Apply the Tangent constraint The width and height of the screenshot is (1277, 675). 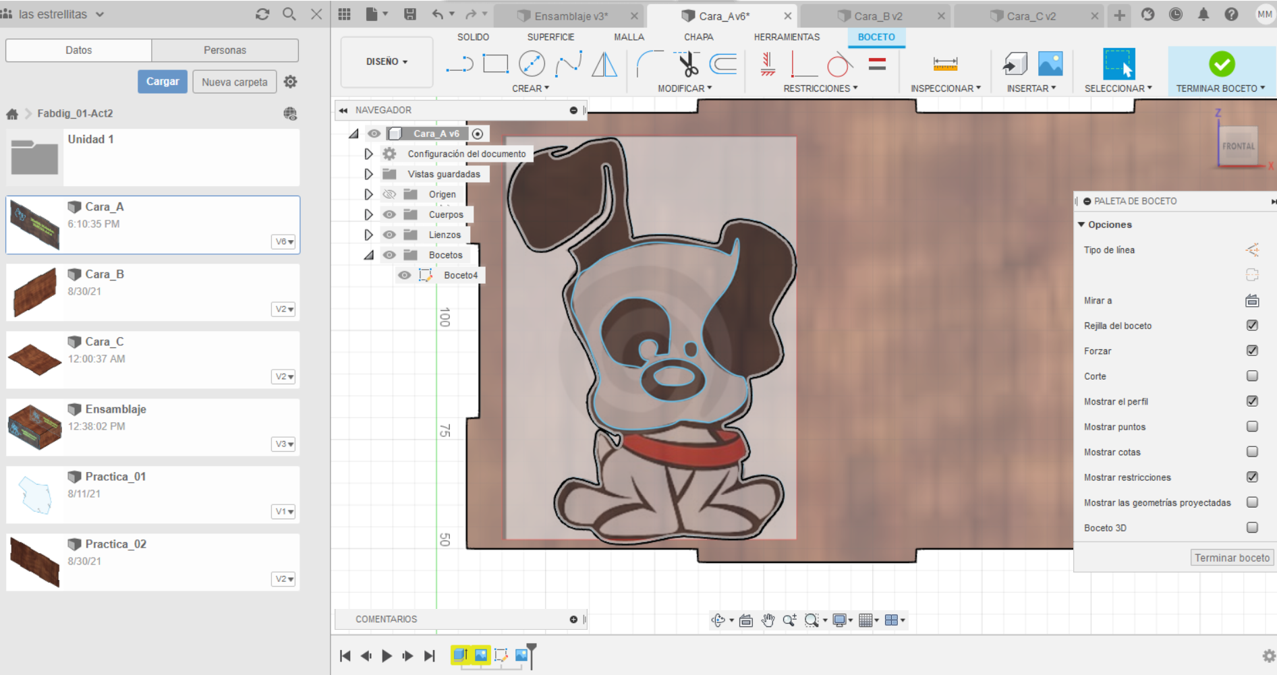coord(841,64)
